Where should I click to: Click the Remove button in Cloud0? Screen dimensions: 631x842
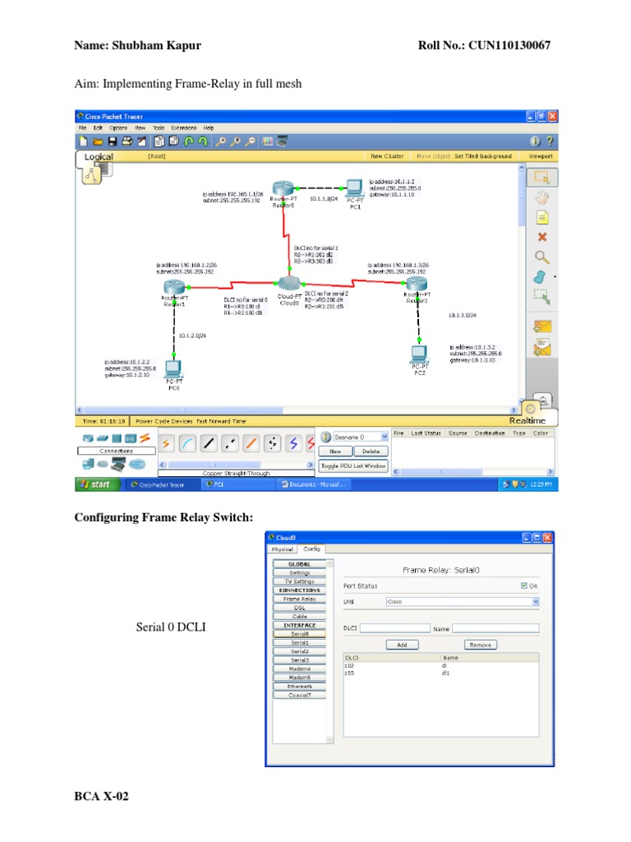pos(480,645)
